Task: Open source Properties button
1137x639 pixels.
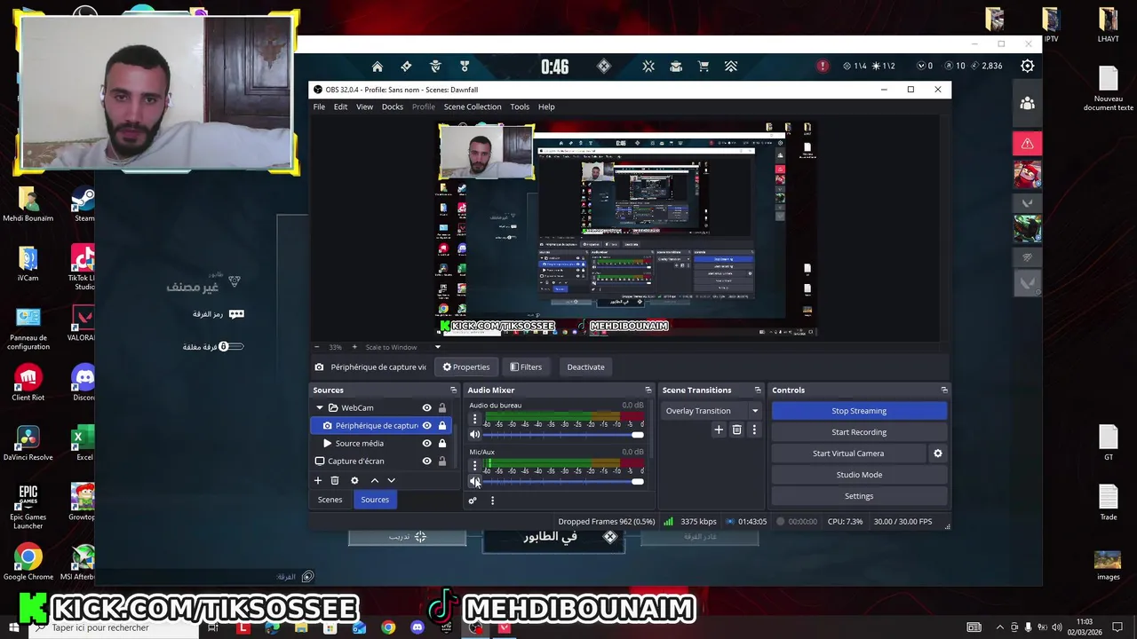Action: [x=466, y=367]
